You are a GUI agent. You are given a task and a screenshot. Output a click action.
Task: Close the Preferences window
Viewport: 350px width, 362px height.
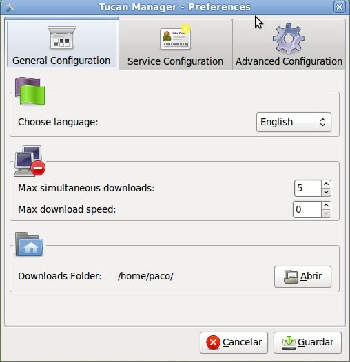340,7
